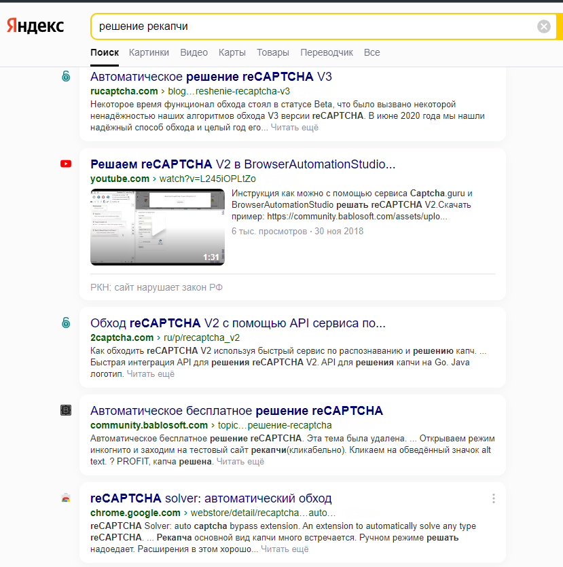
Task: Open the Видео tab
Action: (194, 52)
